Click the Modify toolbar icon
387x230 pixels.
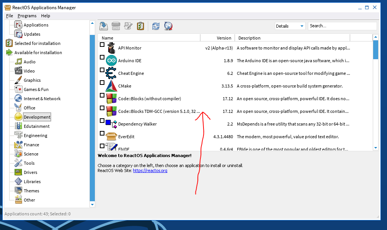click(128, 26)
